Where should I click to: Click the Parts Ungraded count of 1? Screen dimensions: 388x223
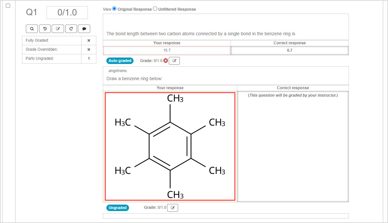(x=88, y=58)
